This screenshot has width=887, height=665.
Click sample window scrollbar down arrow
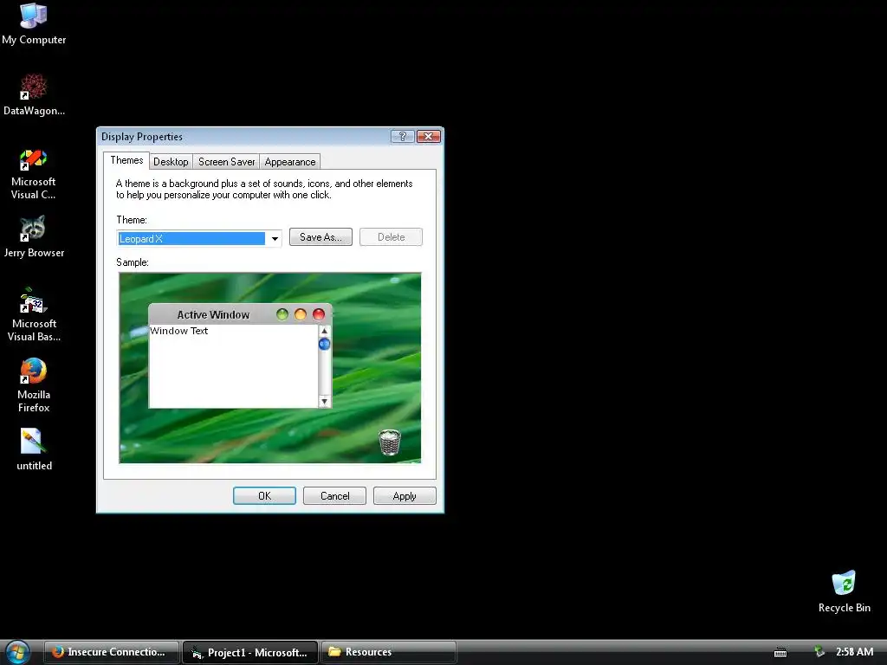(x=324, y=402)
